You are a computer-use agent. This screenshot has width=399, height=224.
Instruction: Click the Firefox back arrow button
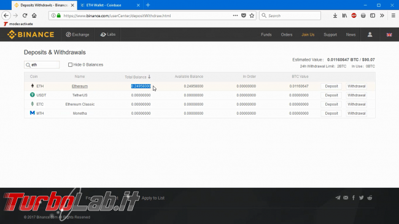[x=6, y=15]
